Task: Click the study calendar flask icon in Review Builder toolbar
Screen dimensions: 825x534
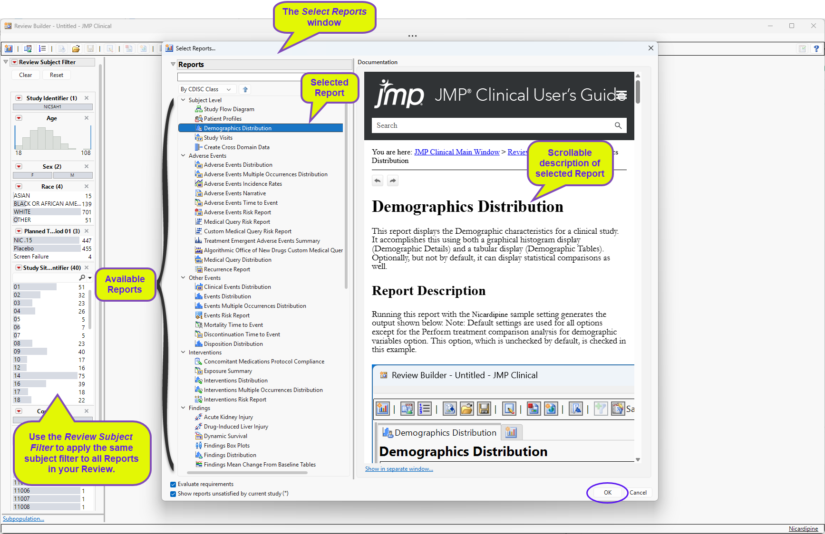Action: (28, 48)
